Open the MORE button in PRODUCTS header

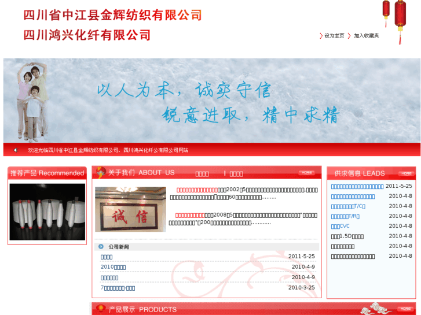coord(405,309)
